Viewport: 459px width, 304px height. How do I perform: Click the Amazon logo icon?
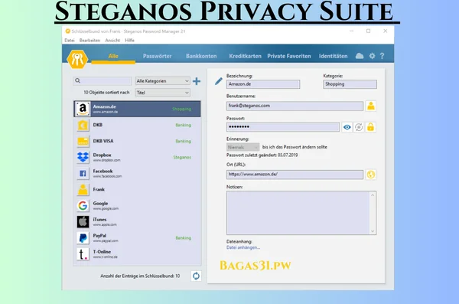click(83, 109)
